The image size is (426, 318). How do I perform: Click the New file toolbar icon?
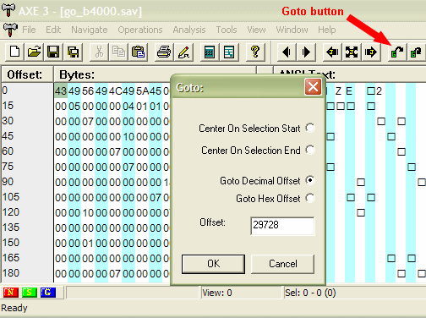(x=14, y=52)
